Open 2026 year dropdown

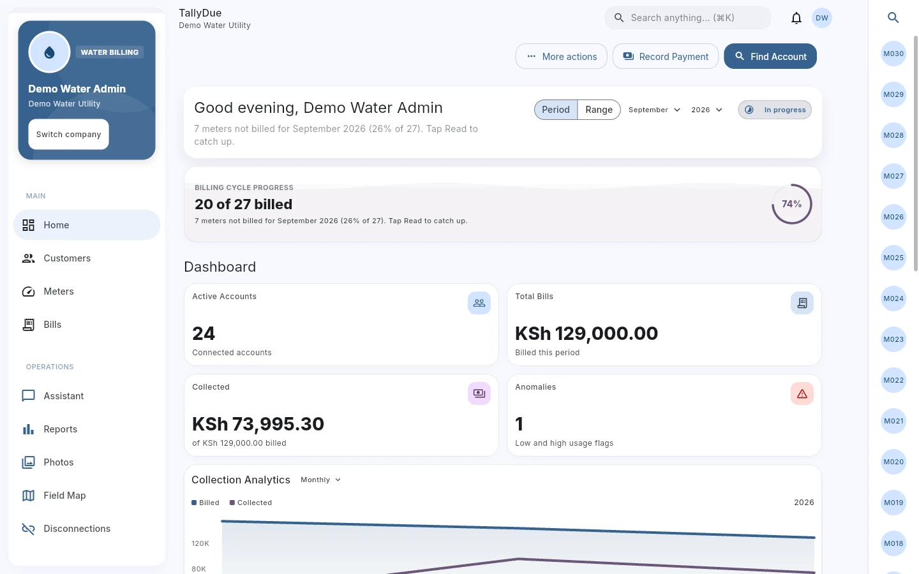(x=706, y=110)
